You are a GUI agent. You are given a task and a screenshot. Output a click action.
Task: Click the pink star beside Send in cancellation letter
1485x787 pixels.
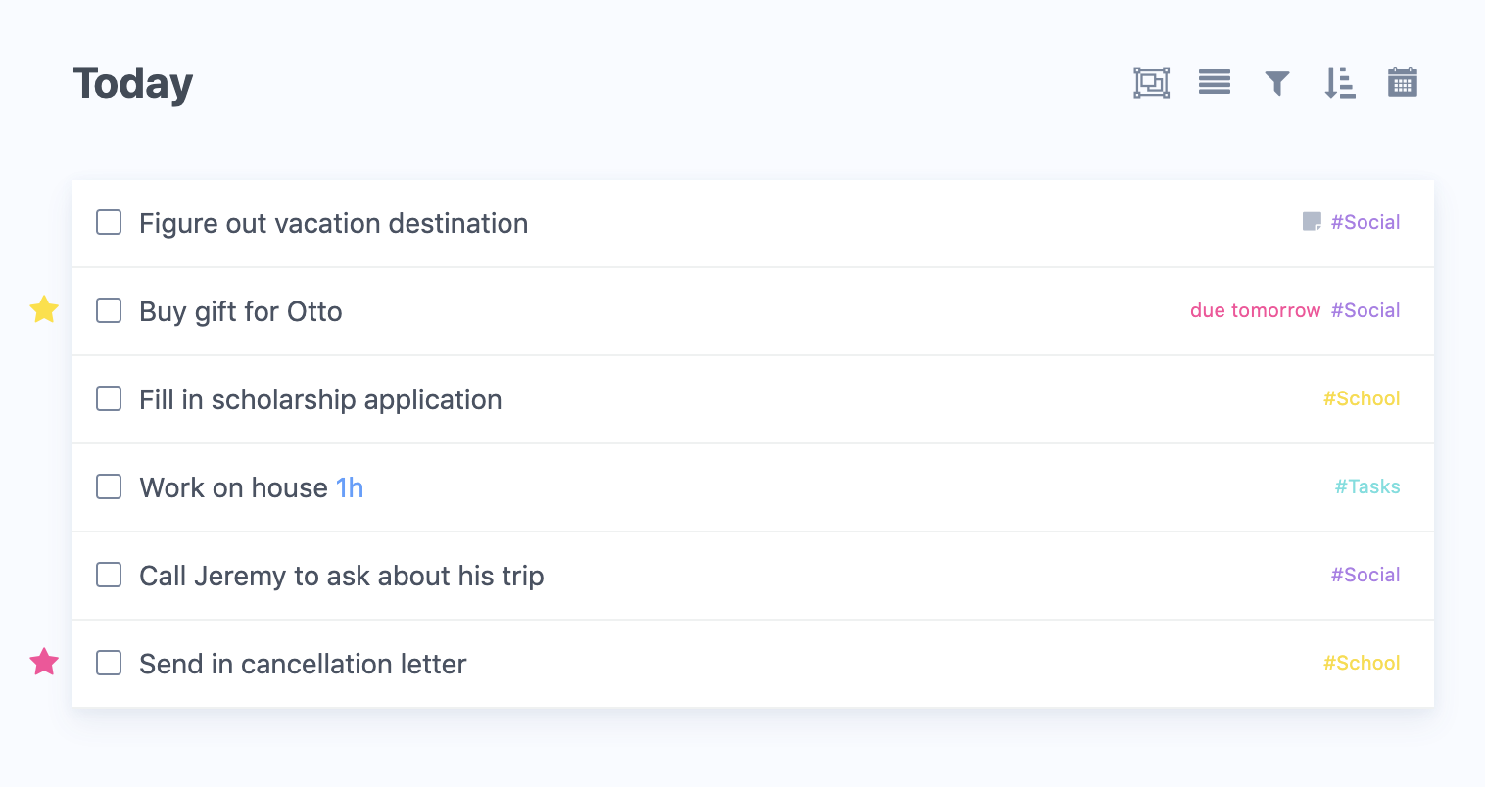[44, 662]
